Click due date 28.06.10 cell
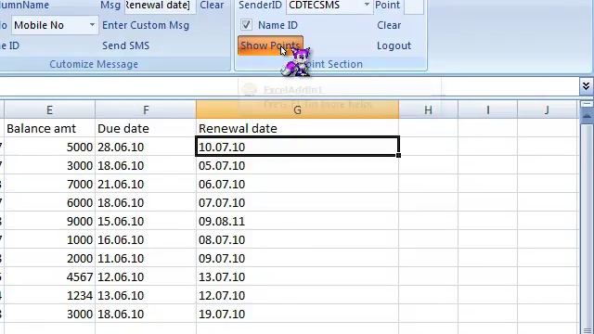Viewport: 594px width, 334px height. click(x=146, y=147)
